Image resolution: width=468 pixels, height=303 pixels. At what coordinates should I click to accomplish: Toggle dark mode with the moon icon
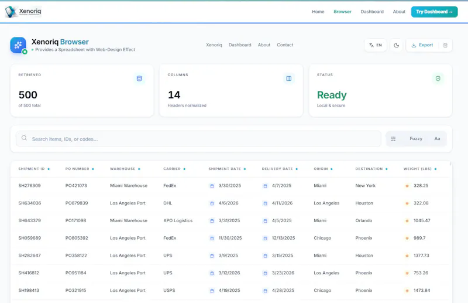397,45
